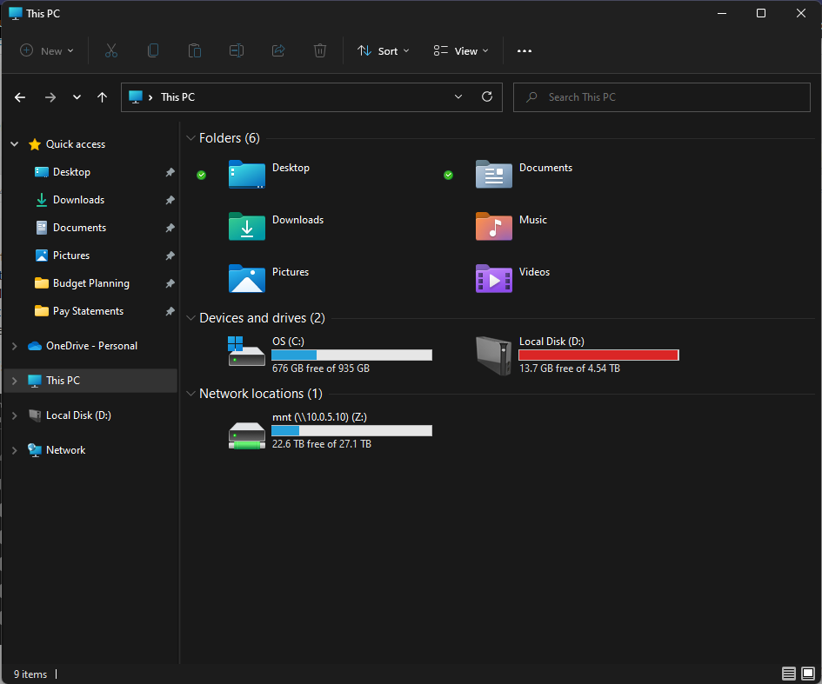Image resolution: width=822 pixels, height=684 pixels.
Task: Click the Refresh icon in address bar
Action: [487, 97]
